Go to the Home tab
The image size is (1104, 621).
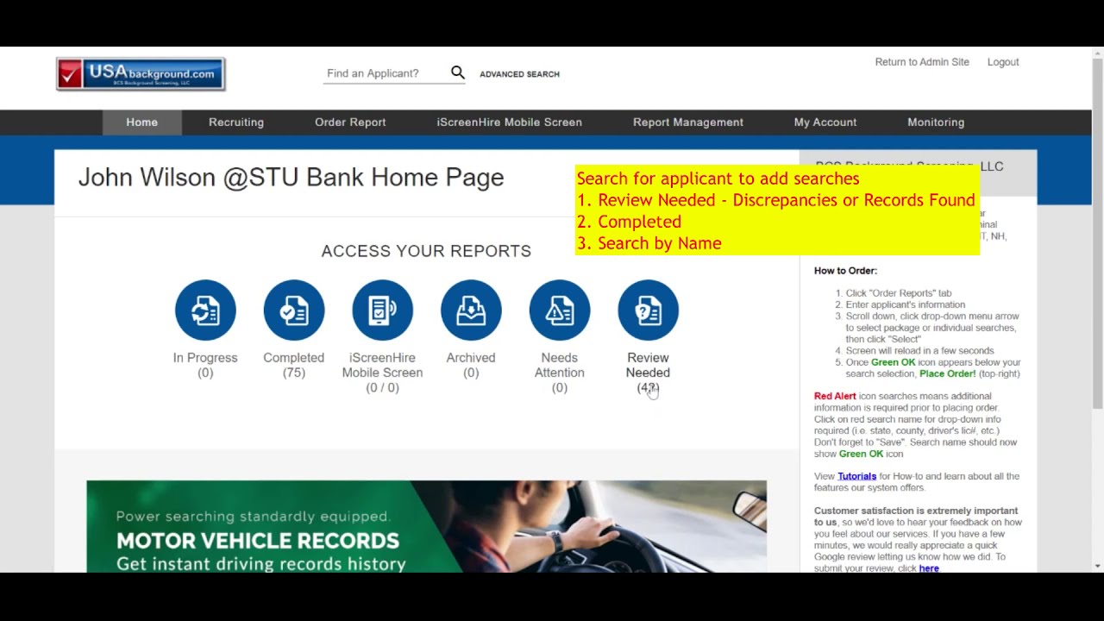click(x=142, y=122)
